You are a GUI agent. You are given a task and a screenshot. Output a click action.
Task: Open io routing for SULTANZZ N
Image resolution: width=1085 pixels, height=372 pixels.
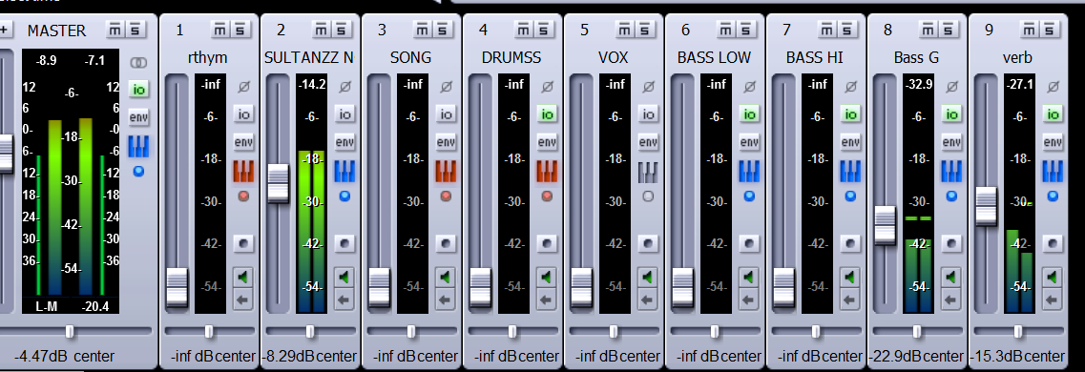tap(344, 114)
